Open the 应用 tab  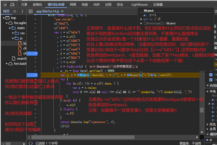coord(108,5)
